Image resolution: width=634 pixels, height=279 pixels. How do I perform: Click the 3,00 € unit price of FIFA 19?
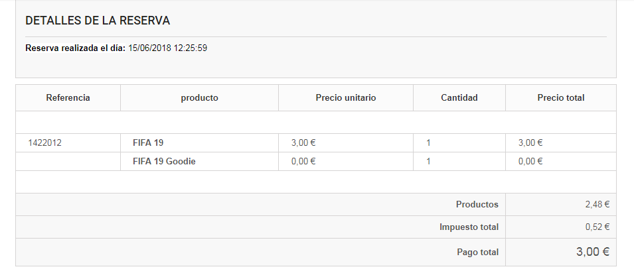(303, 142)
